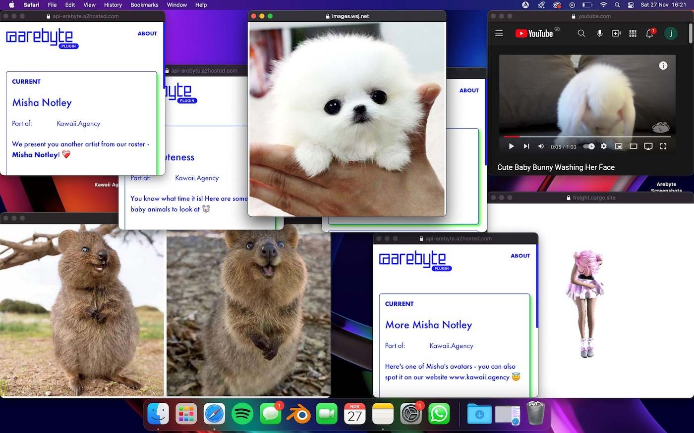
Task: Open YouTube notifications bell
Action: (649, 34)
